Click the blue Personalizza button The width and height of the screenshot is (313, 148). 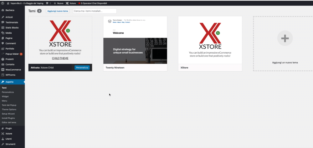[82, 68]
